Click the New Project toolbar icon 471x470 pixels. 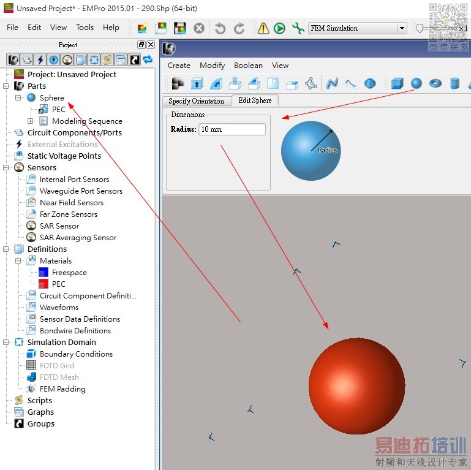pyautogui.click(x=142, y=28)
